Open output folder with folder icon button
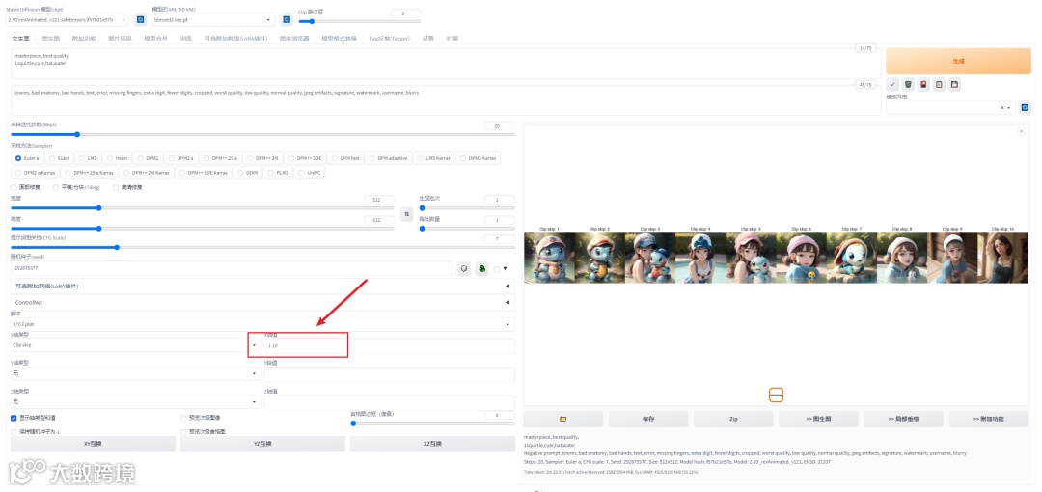Screen dimensions: 1042x492 (x=562, y=419)
